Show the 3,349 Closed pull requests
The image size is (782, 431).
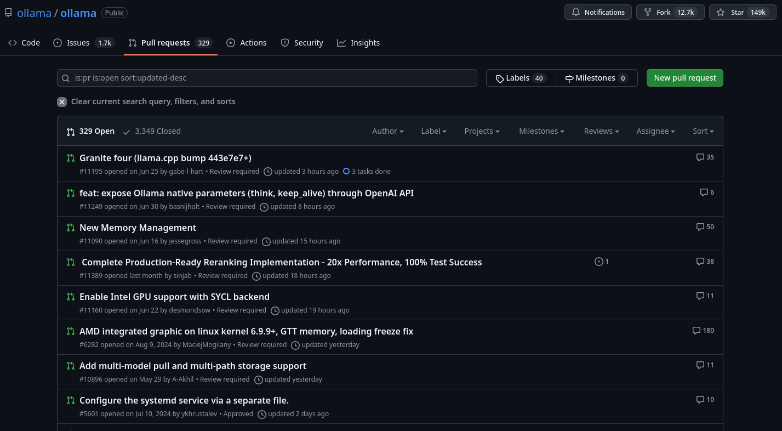(152, 131)
